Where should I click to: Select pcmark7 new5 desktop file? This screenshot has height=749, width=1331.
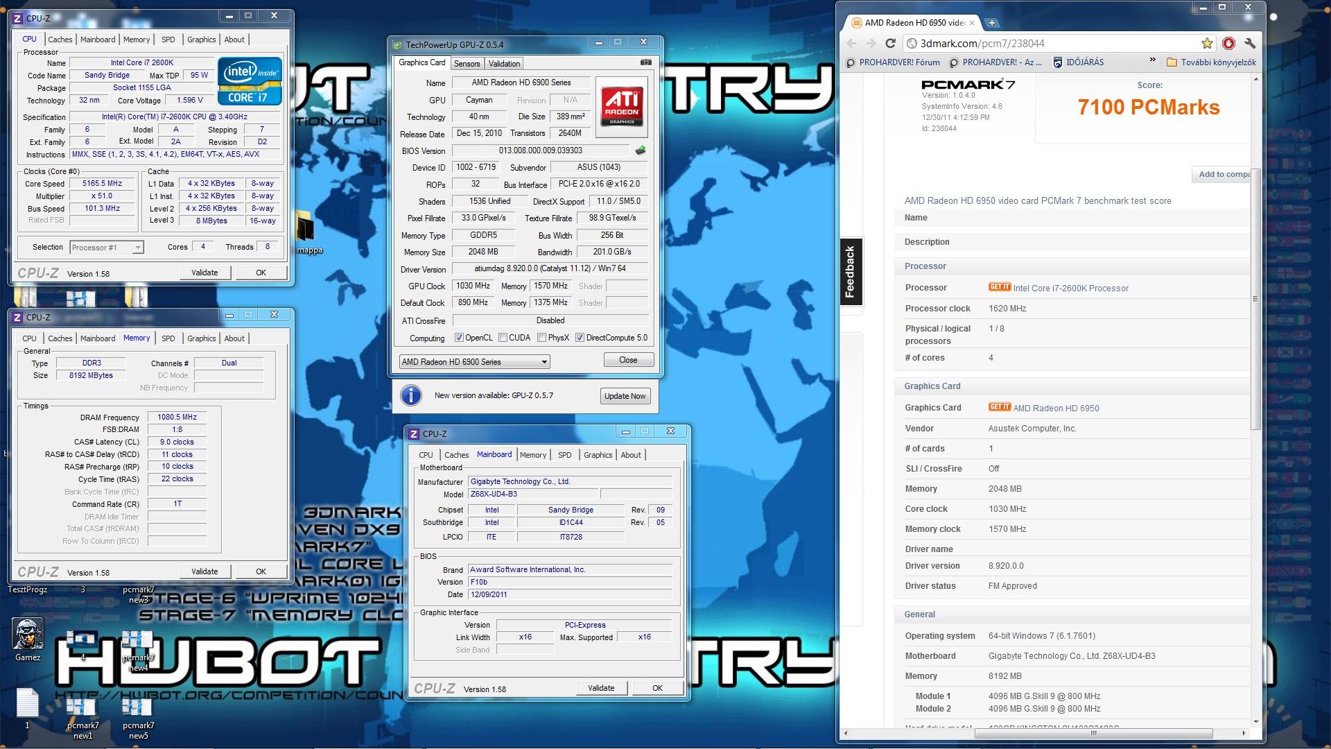(138, 718)
